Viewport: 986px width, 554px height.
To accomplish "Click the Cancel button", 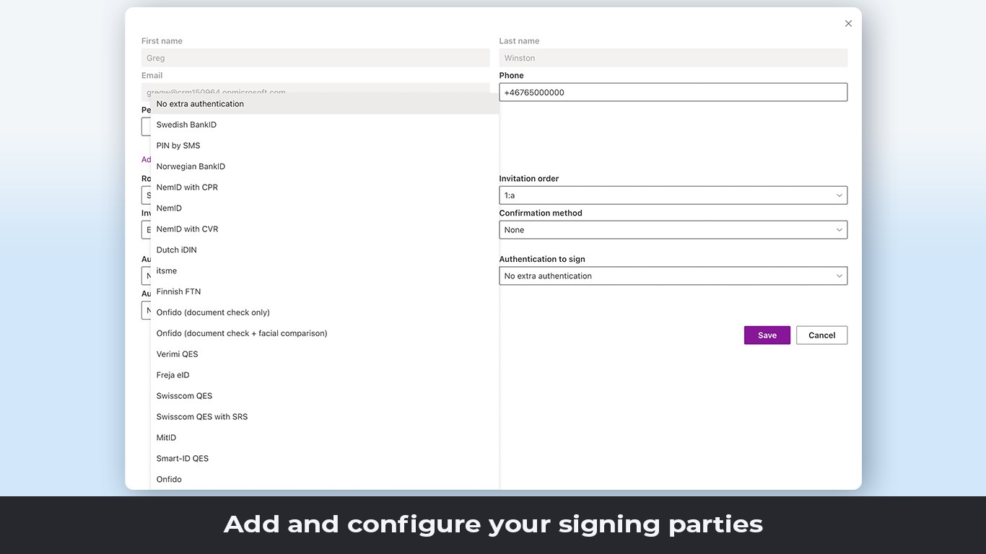I will point(821,335).
